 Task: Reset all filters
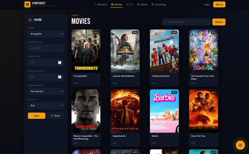55,116
